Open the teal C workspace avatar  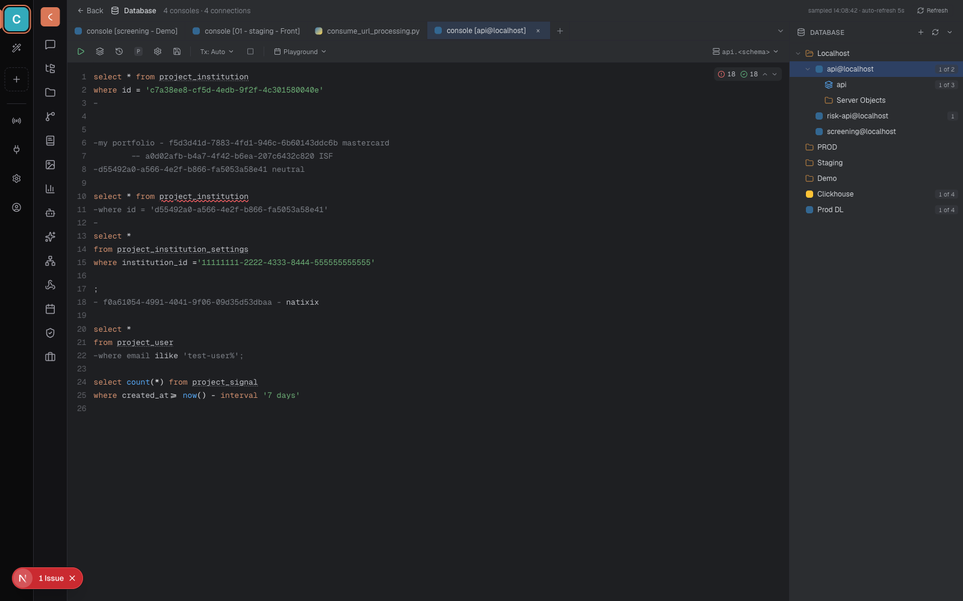pyautogui.click(x=16, y=19)
